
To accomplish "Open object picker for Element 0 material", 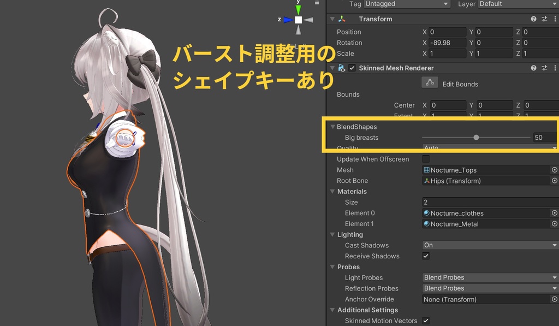I will (x=555, y=213).
